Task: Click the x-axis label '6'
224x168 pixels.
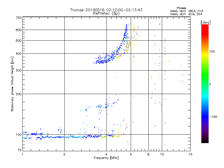Action: (131, 154)
